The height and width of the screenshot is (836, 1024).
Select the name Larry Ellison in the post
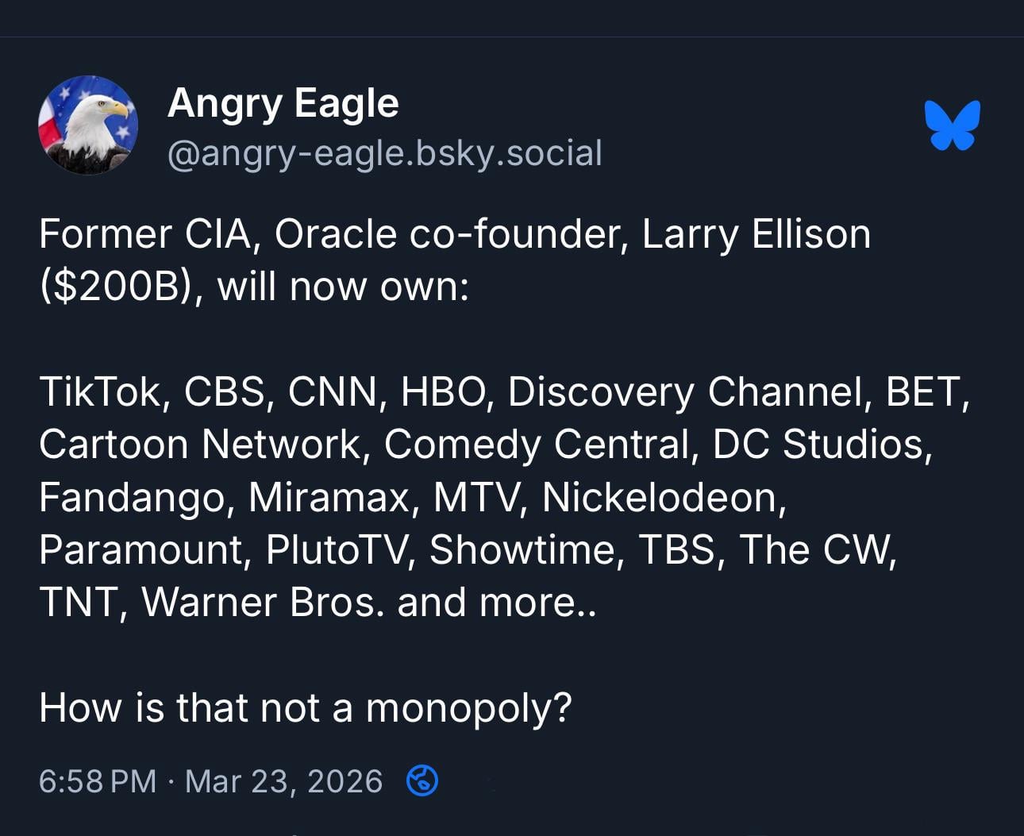point(756,234)
